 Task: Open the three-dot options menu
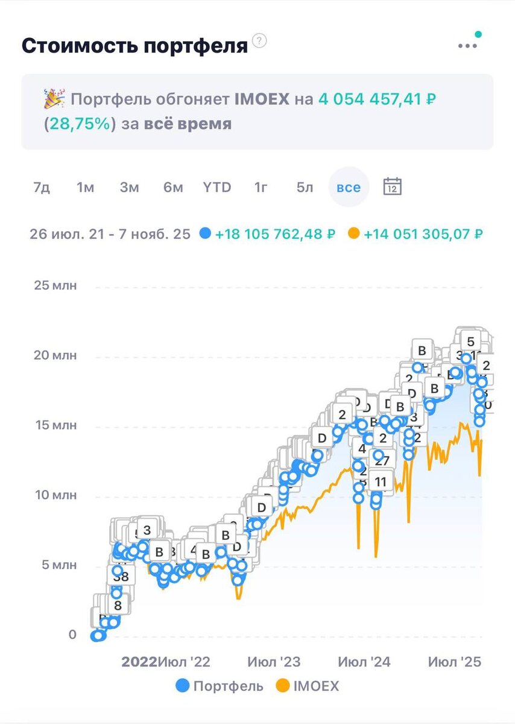coord(467,46)
